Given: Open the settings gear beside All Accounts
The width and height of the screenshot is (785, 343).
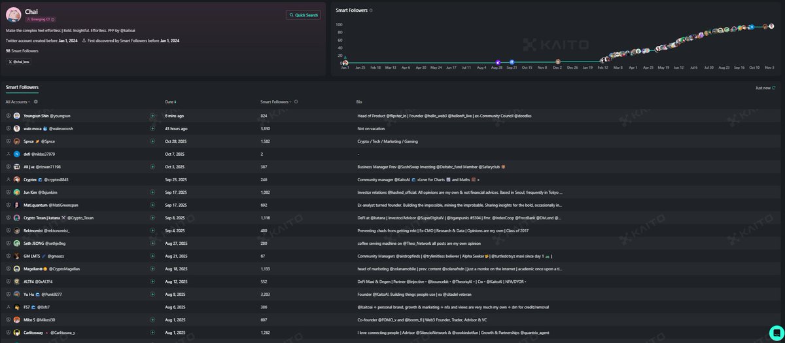Looking at the screenshot, I should [36, 102].
